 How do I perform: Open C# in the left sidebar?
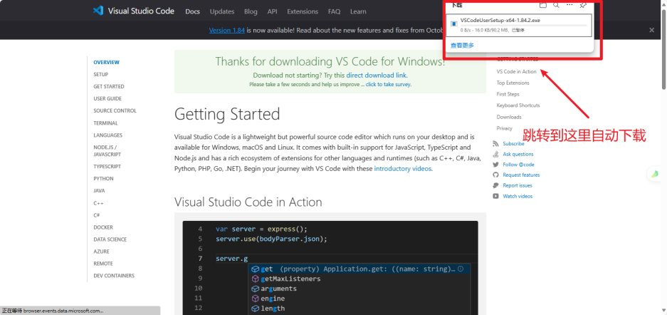coord(97,215)
